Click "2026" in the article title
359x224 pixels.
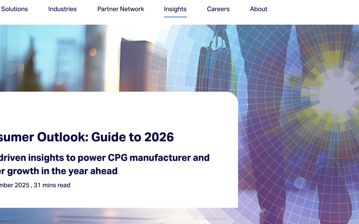coord(159,137)
